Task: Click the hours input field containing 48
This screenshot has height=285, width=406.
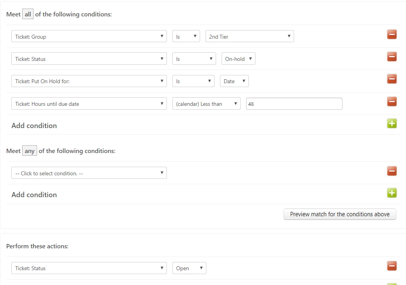Action: pyautogui.click(x=294, y=104)
